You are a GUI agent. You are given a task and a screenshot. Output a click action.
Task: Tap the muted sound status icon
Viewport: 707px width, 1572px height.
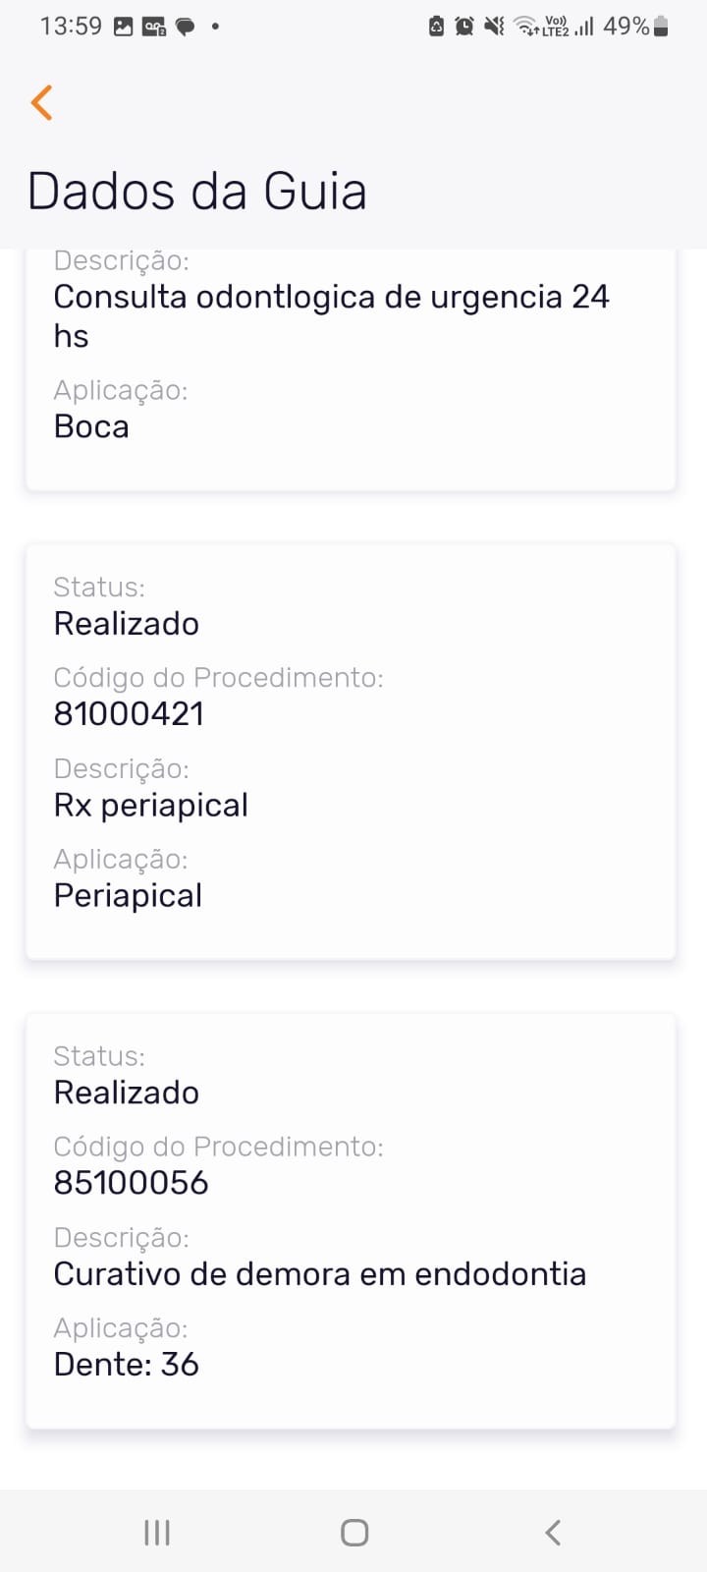pyautogui.click(x=494, y=27)
